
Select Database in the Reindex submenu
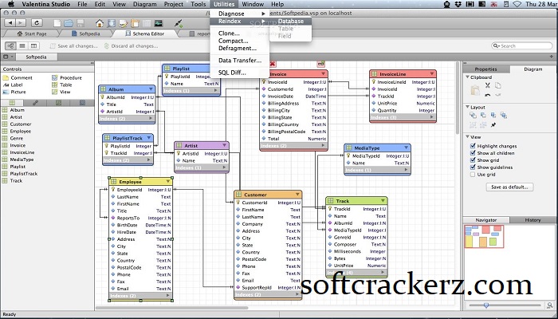291,22
